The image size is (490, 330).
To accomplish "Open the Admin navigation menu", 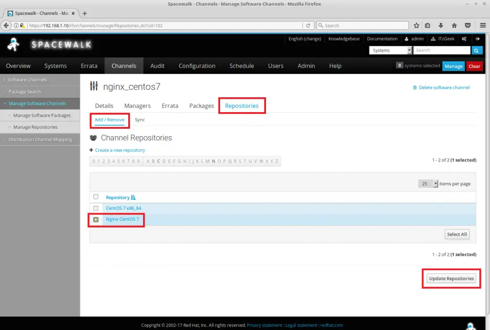I will tap(306, 66).
